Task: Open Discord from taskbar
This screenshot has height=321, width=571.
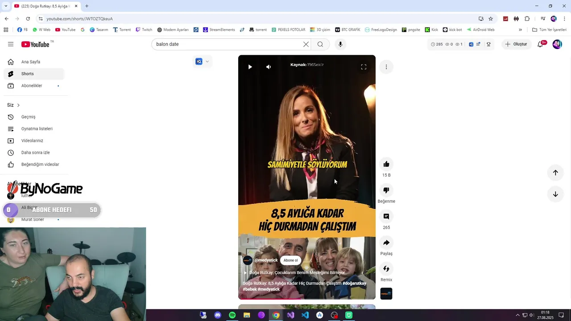Action: [218, 315]
